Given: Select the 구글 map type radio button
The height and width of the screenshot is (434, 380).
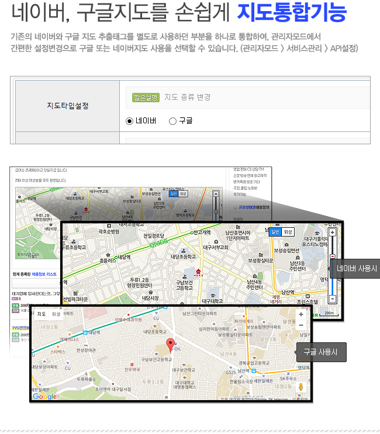Looking at the screenshot, I should click(172, 121).
